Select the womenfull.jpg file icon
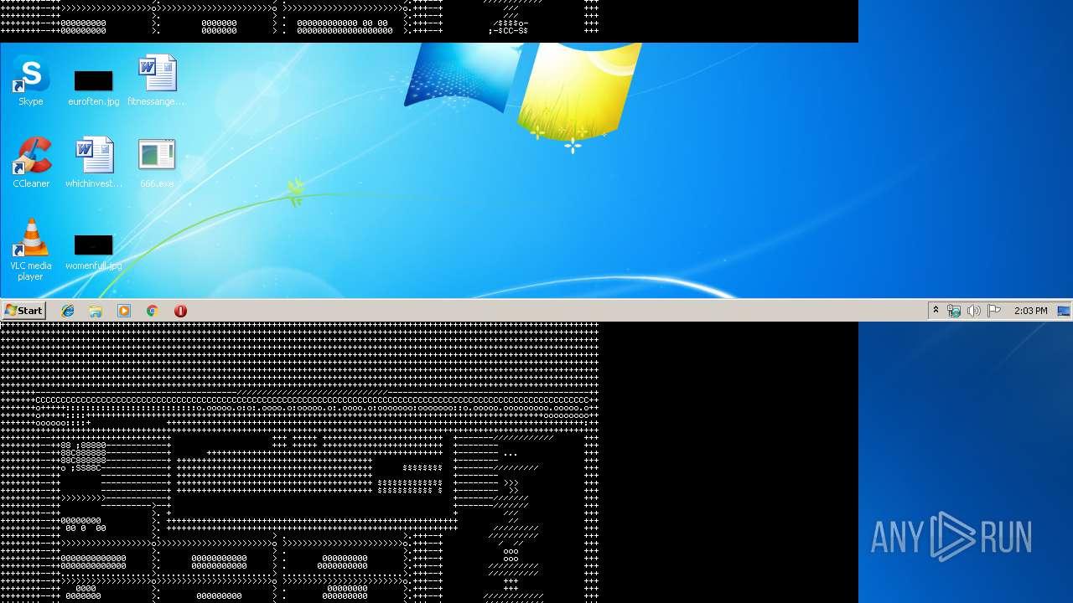The image size is (1073, 603). point(93,252)
